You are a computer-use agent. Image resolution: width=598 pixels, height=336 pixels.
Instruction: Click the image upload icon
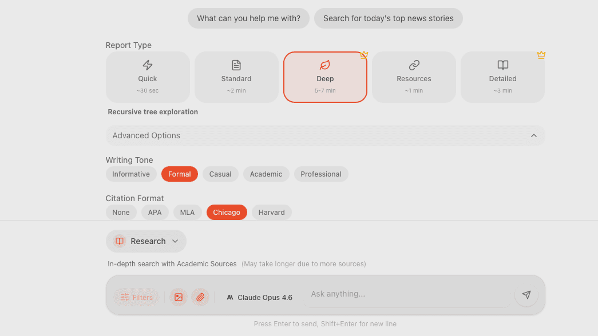179,297
